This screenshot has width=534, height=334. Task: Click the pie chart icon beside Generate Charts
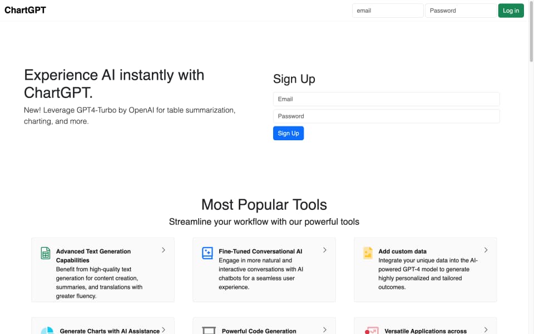47,330
